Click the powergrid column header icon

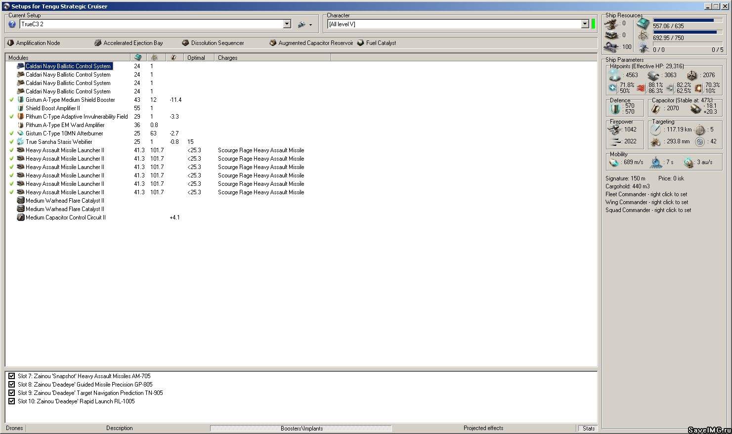154,57
